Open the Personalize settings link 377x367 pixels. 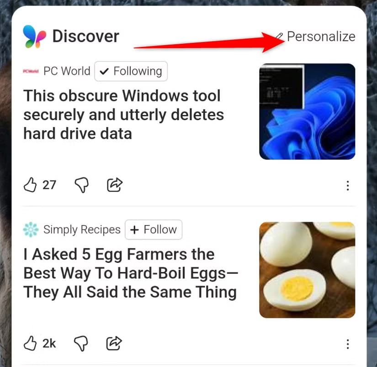321,37
